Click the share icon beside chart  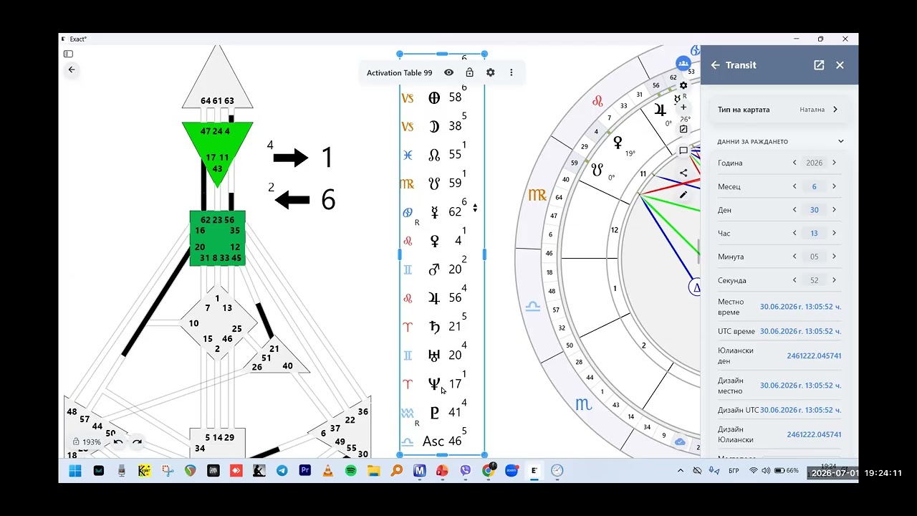(x=683, y=173)
